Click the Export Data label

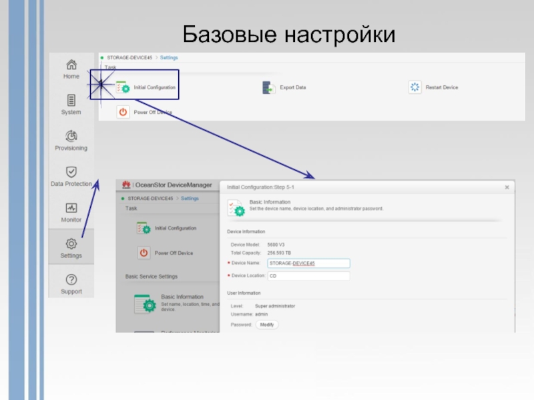point(293,87)
